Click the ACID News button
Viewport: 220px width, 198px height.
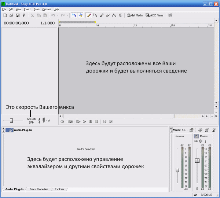[155, 15]
